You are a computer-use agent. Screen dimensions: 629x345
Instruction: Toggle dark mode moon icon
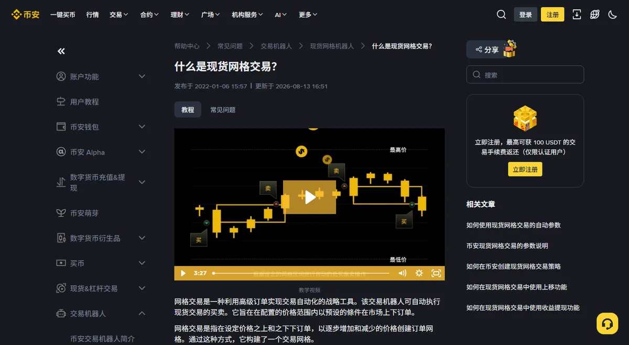pyautogui.click(x=612, y=15)
